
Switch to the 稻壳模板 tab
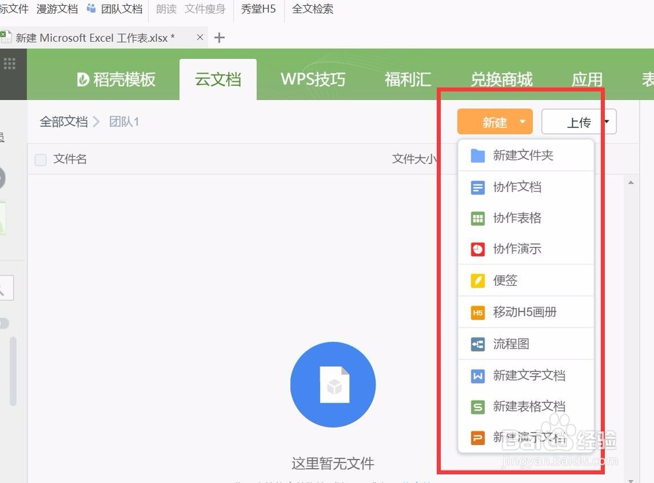116,79
